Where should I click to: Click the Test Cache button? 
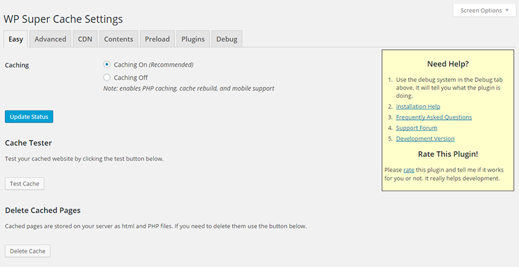[25, 183]
